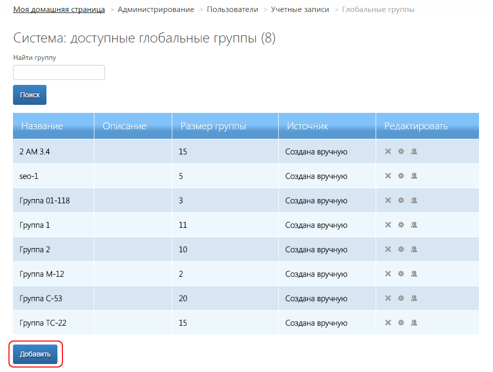The width and height of the screenshot is (493, 372).
Task: Manage members of Группа 01-118
Action: pos(414,200)
